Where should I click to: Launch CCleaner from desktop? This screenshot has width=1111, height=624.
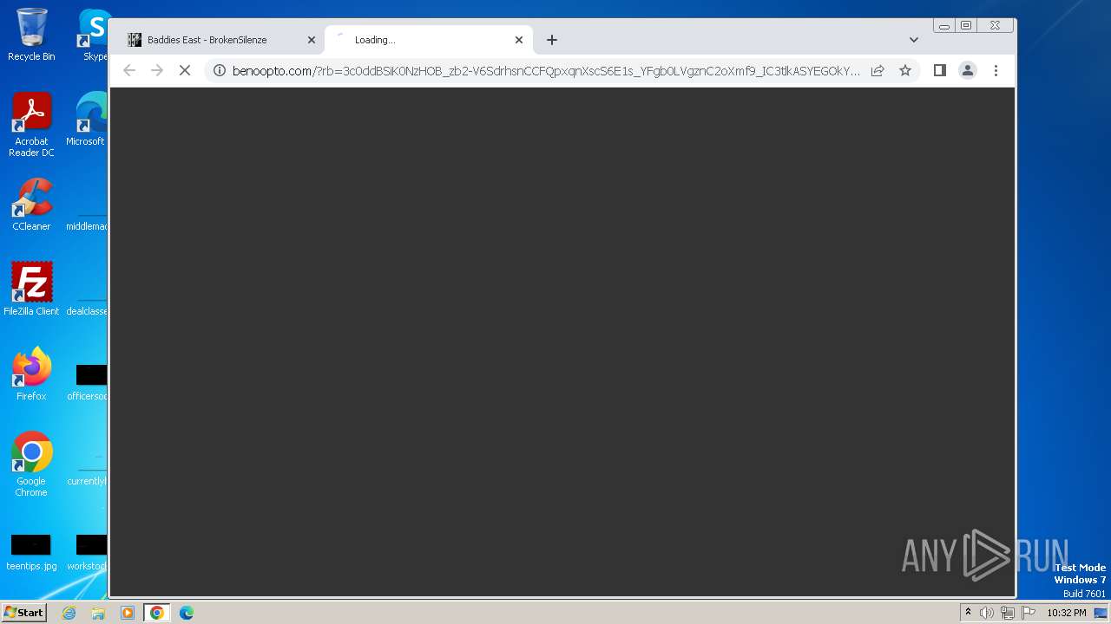(31, 205)
